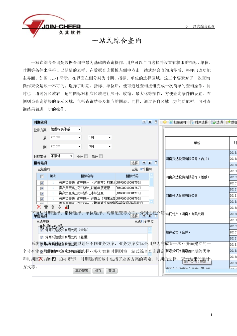Click the 级次 column header
This screenshot has width=237, height=336.
point(53,176)
